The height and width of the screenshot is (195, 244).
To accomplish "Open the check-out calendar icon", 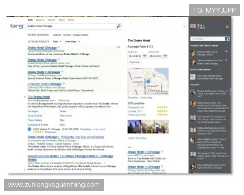I will [166, 56].
